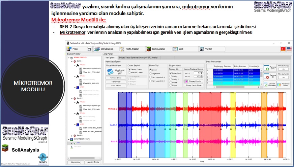294x167 pixels.
Task: Open the Yardım toolbar button
Action: tap(212, 49)
